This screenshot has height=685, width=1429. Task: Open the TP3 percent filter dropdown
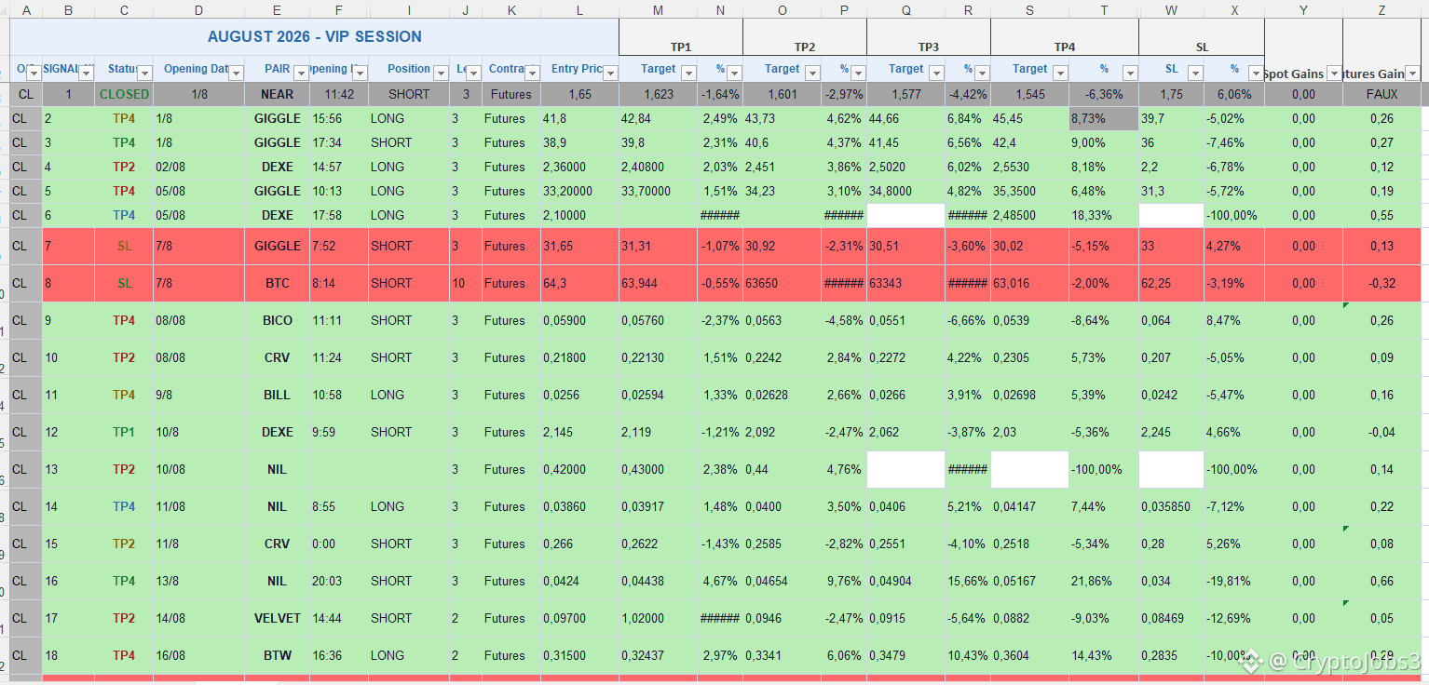(982, 73)
